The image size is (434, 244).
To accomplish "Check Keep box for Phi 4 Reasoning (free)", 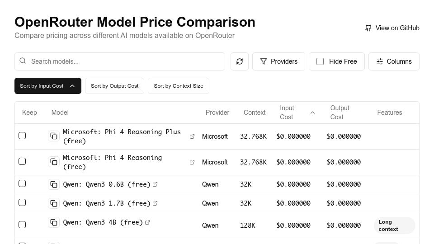I will click(22, 161).
